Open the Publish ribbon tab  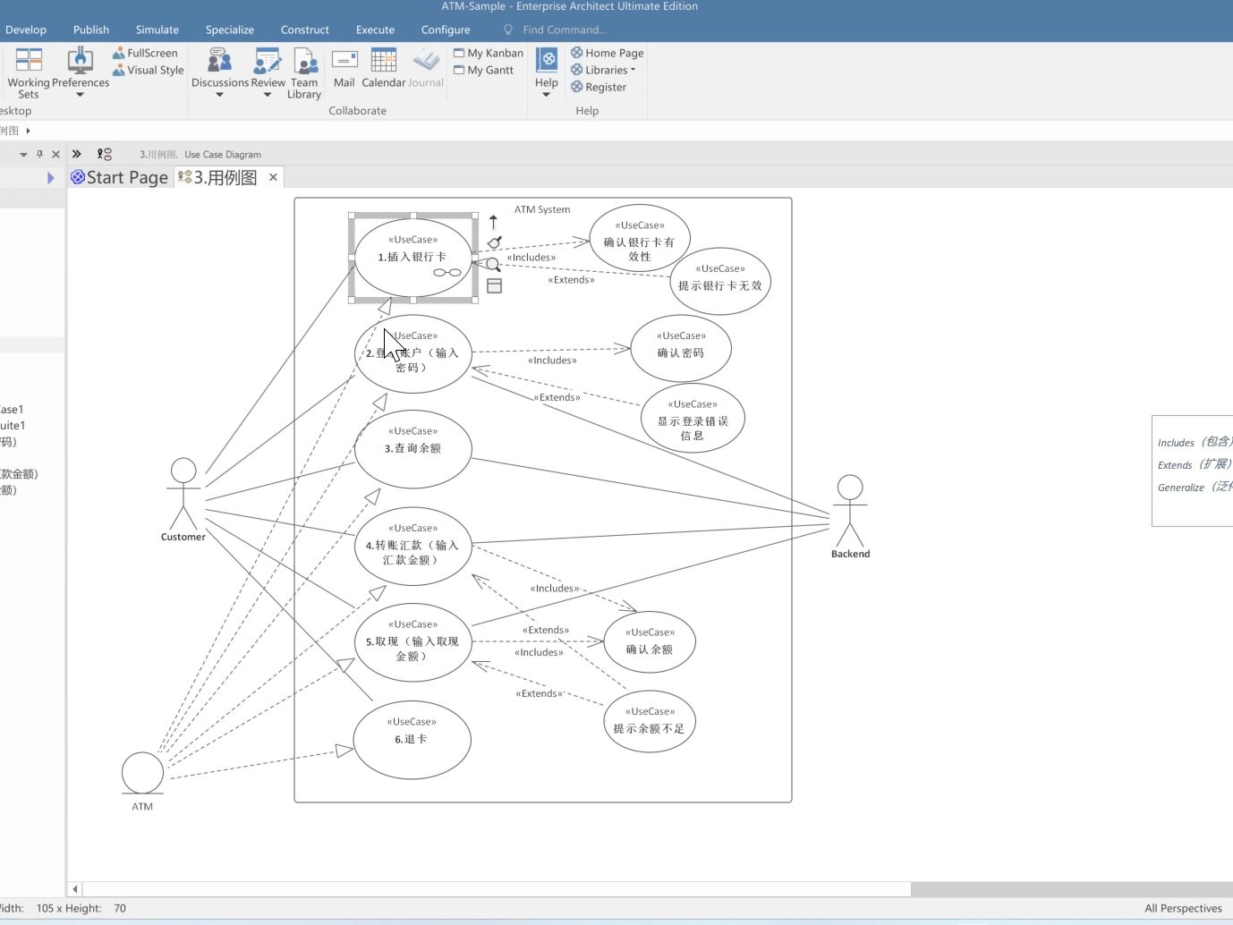[91, 30]
